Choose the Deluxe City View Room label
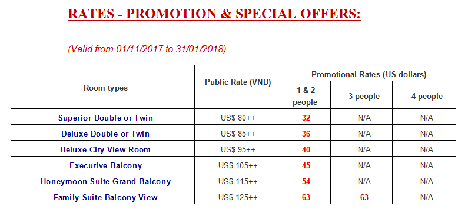468x216 pixels. pyautogui.click(x=105, y=149)
